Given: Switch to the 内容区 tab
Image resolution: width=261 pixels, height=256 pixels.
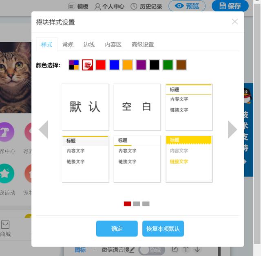Looking at the screenshot, I should (113, 44).
